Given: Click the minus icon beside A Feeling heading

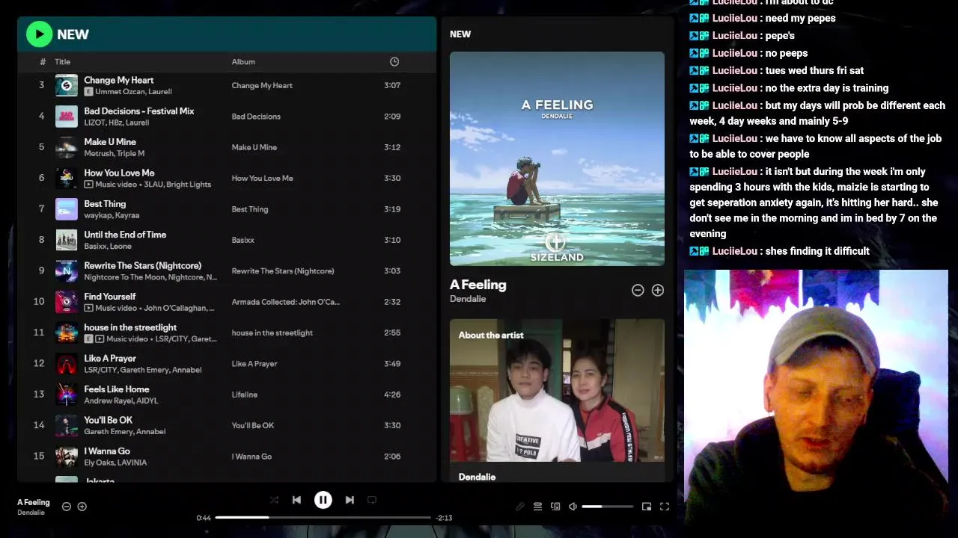Looking at the screenshot, I should coord(638,290).
